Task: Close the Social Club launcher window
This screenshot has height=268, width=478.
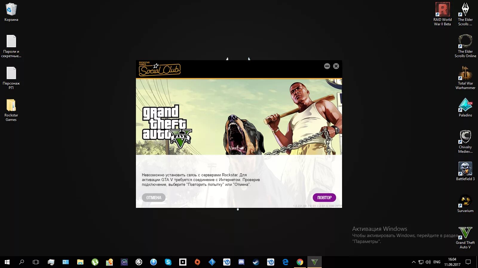Action: pyautogui.click(x=336, y=66)
